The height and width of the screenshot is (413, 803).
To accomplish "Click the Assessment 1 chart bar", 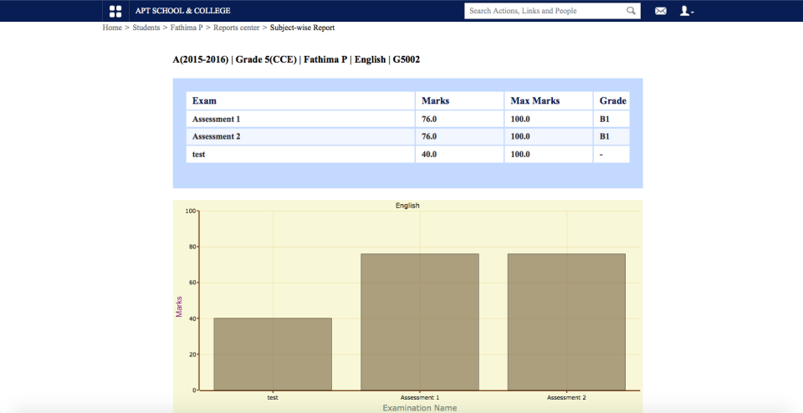I will click(x=420, y=322).
